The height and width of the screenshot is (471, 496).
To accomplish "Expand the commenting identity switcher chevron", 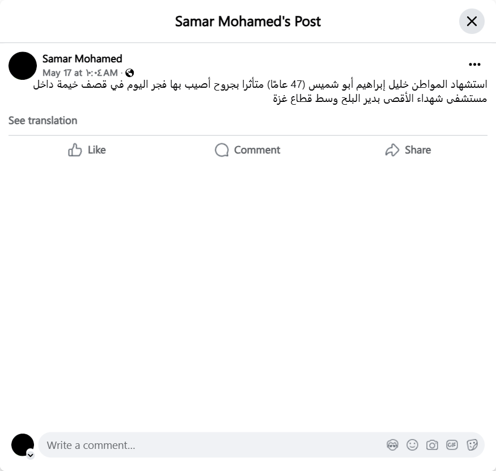I will [x=30, y=455].
